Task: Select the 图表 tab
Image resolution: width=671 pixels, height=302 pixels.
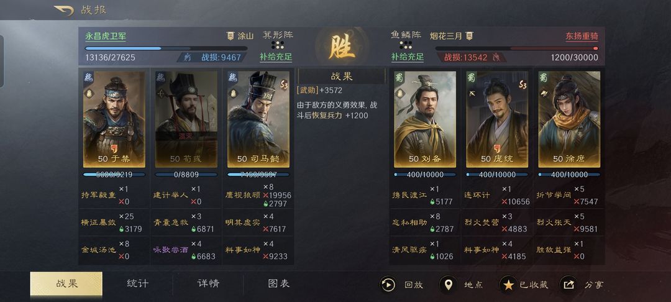Action: click(279, 283)
